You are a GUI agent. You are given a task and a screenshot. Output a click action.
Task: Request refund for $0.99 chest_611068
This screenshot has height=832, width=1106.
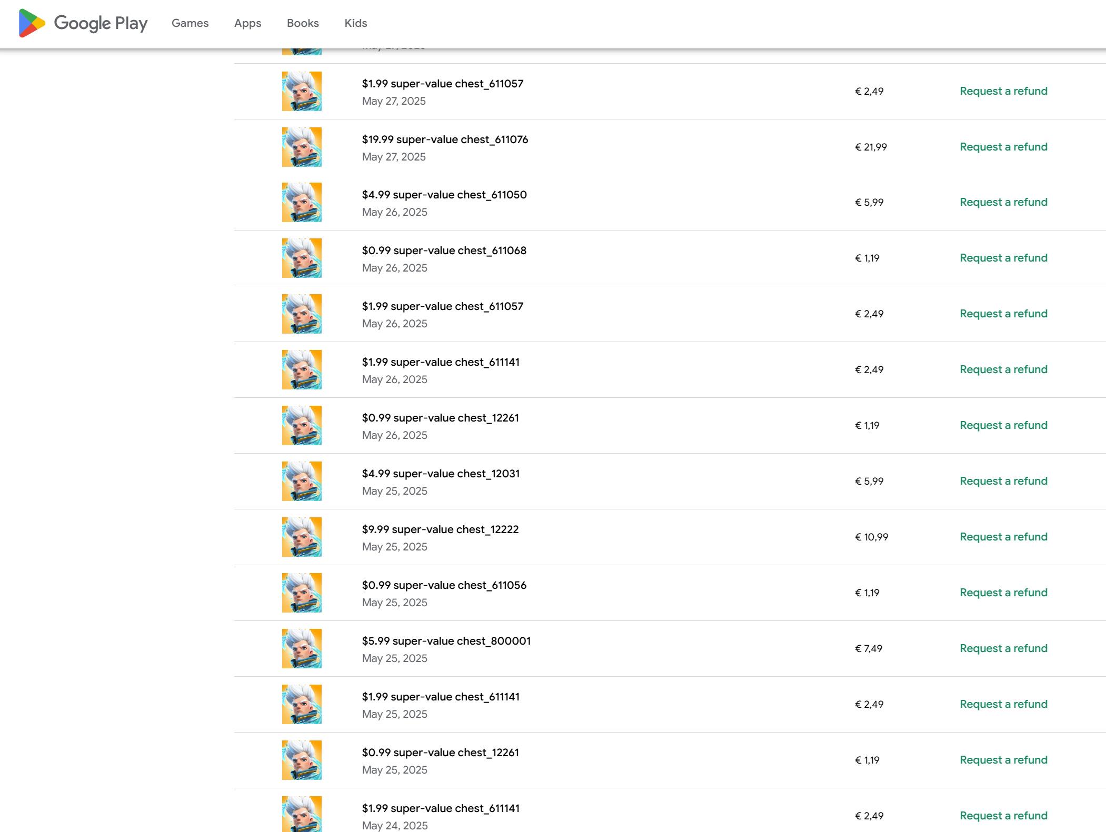(x=1003, y=258)
